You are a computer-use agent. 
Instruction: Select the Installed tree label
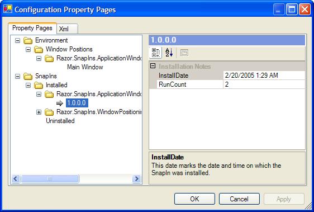(x=56, y=85)
